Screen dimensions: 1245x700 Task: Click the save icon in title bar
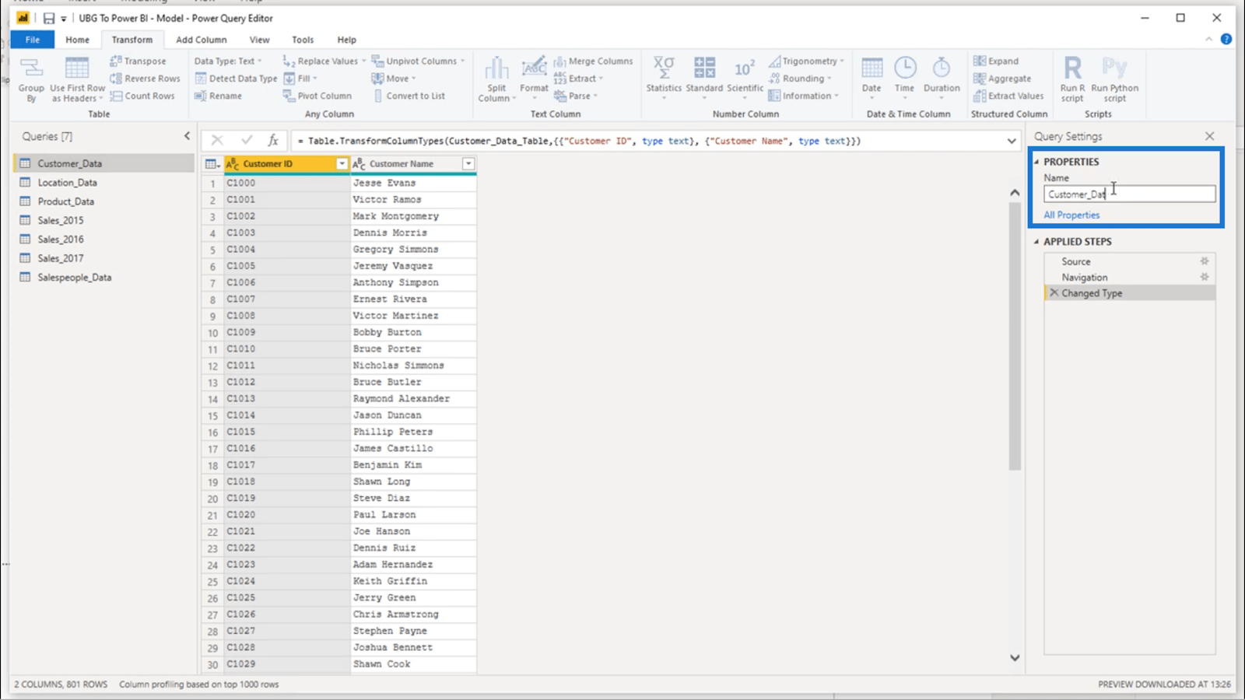click(49, 18)
